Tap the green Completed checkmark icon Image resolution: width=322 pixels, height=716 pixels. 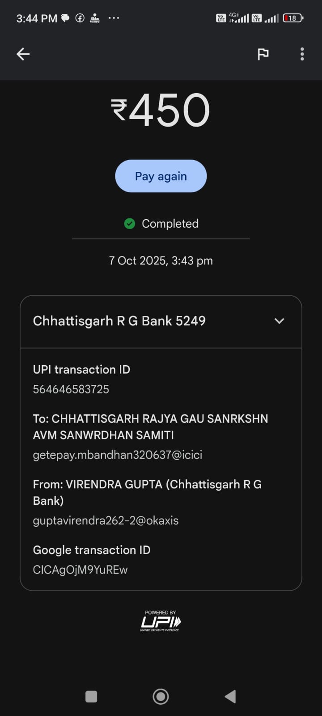point(130,224)
